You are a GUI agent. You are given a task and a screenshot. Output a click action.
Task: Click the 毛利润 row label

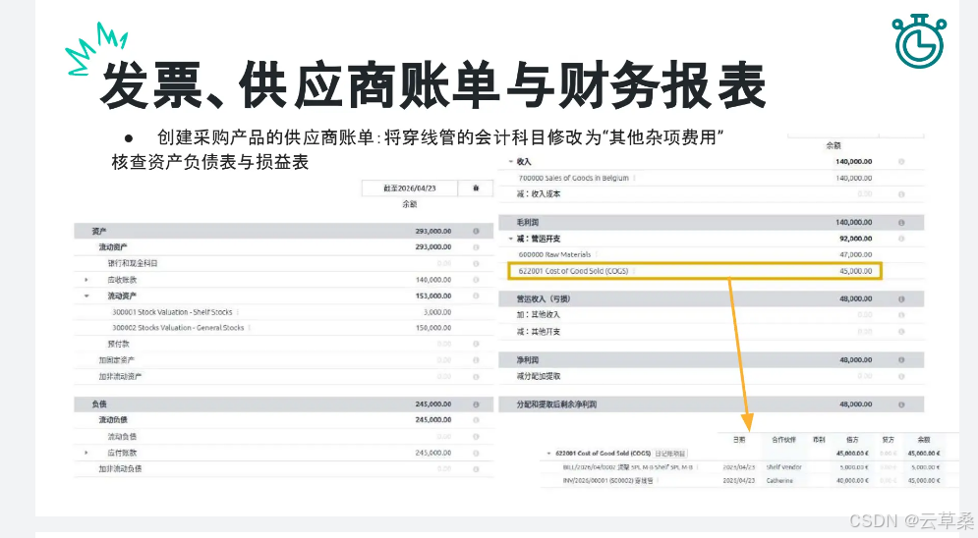point(528,222)
